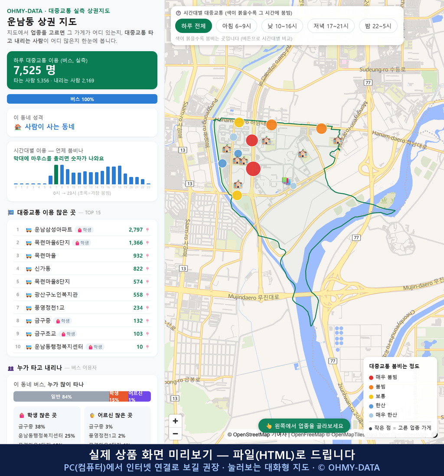Toggle the map attribution button at the bottom-right corner
This screenshot has height=476, width=444.
point(434,435)
